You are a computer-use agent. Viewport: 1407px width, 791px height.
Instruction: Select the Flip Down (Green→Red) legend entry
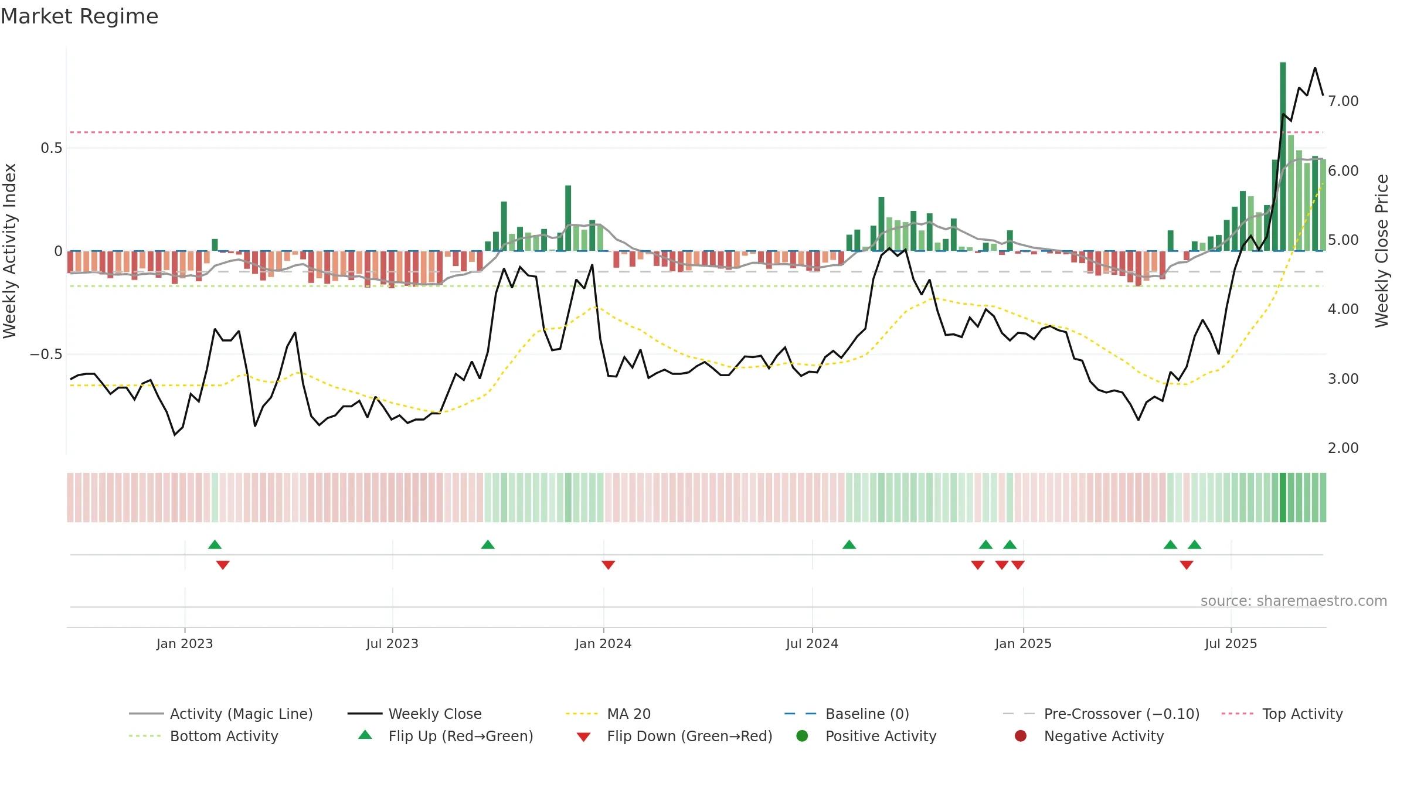(x=674, y=736)
